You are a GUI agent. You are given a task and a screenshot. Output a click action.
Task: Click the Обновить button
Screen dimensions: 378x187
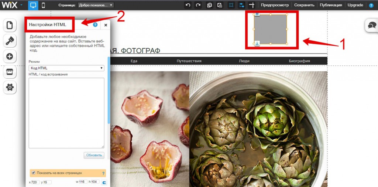[94, 155]
